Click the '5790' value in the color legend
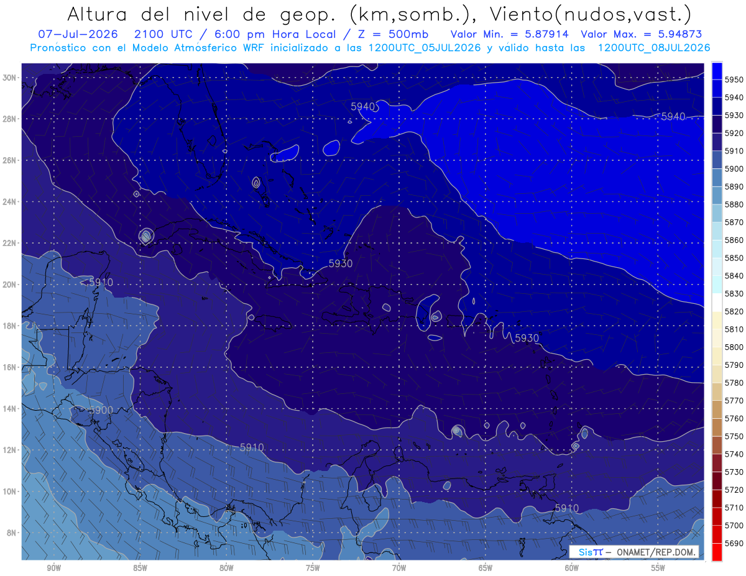 [735, 365]
